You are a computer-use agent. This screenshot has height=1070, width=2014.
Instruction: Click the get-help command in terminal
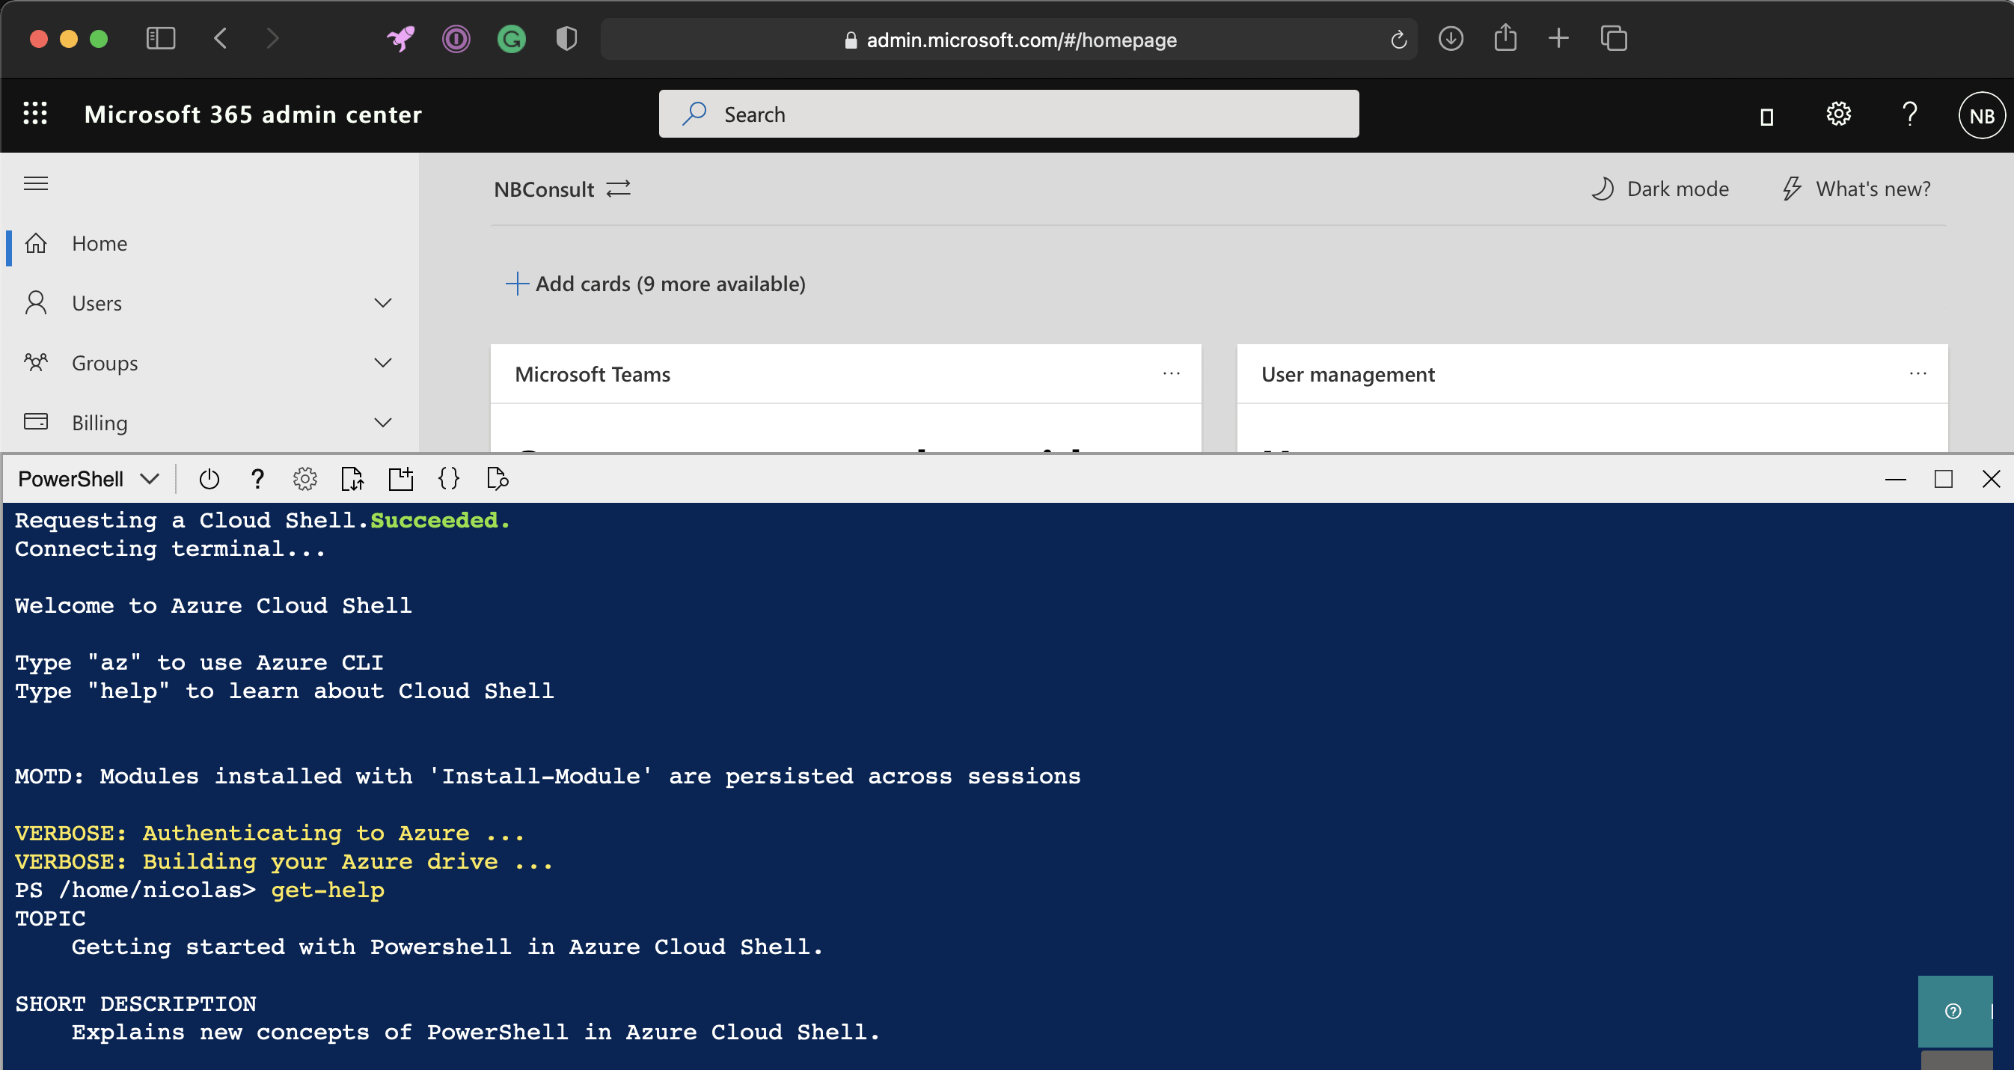328,890
